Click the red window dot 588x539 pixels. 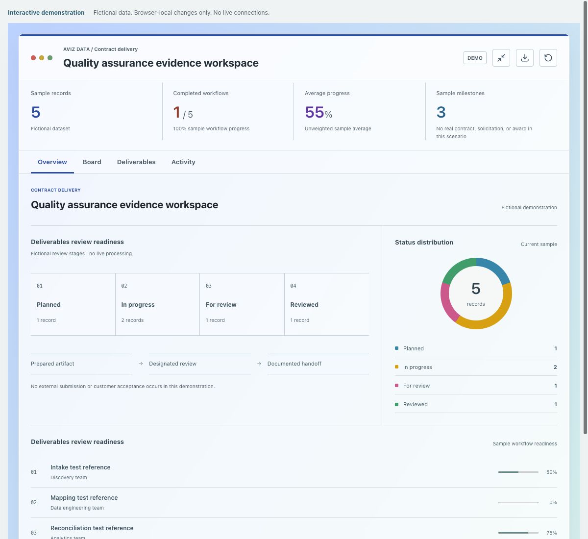33,58
